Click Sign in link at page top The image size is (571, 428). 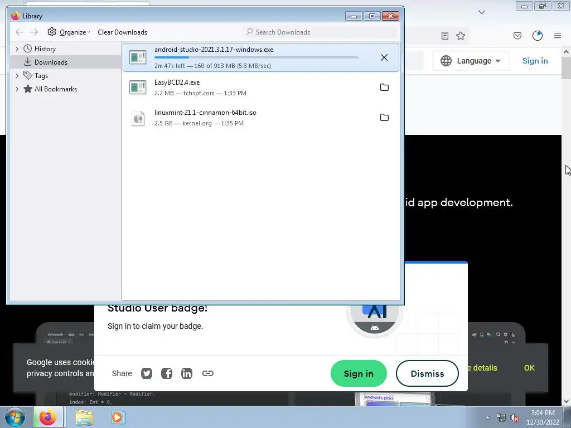(535, 61)
